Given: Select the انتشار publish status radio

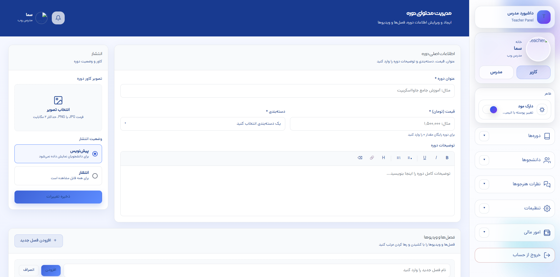Looking at the screenshot, I should (x=95, y=176).
